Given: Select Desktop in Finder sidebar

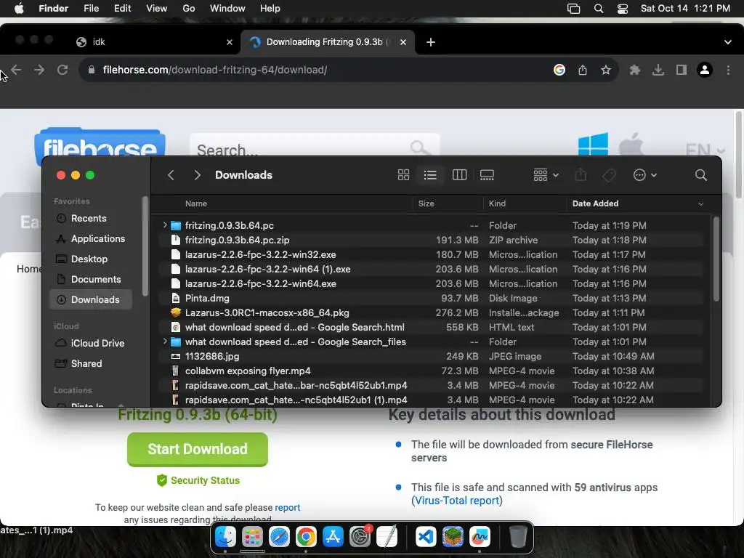Looking at the screenshot, I should click(90, 259).
